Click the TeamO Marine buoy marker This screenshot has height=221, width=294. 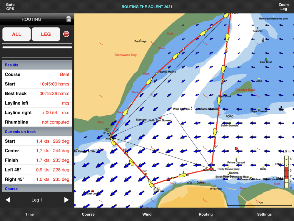point(167,69)
